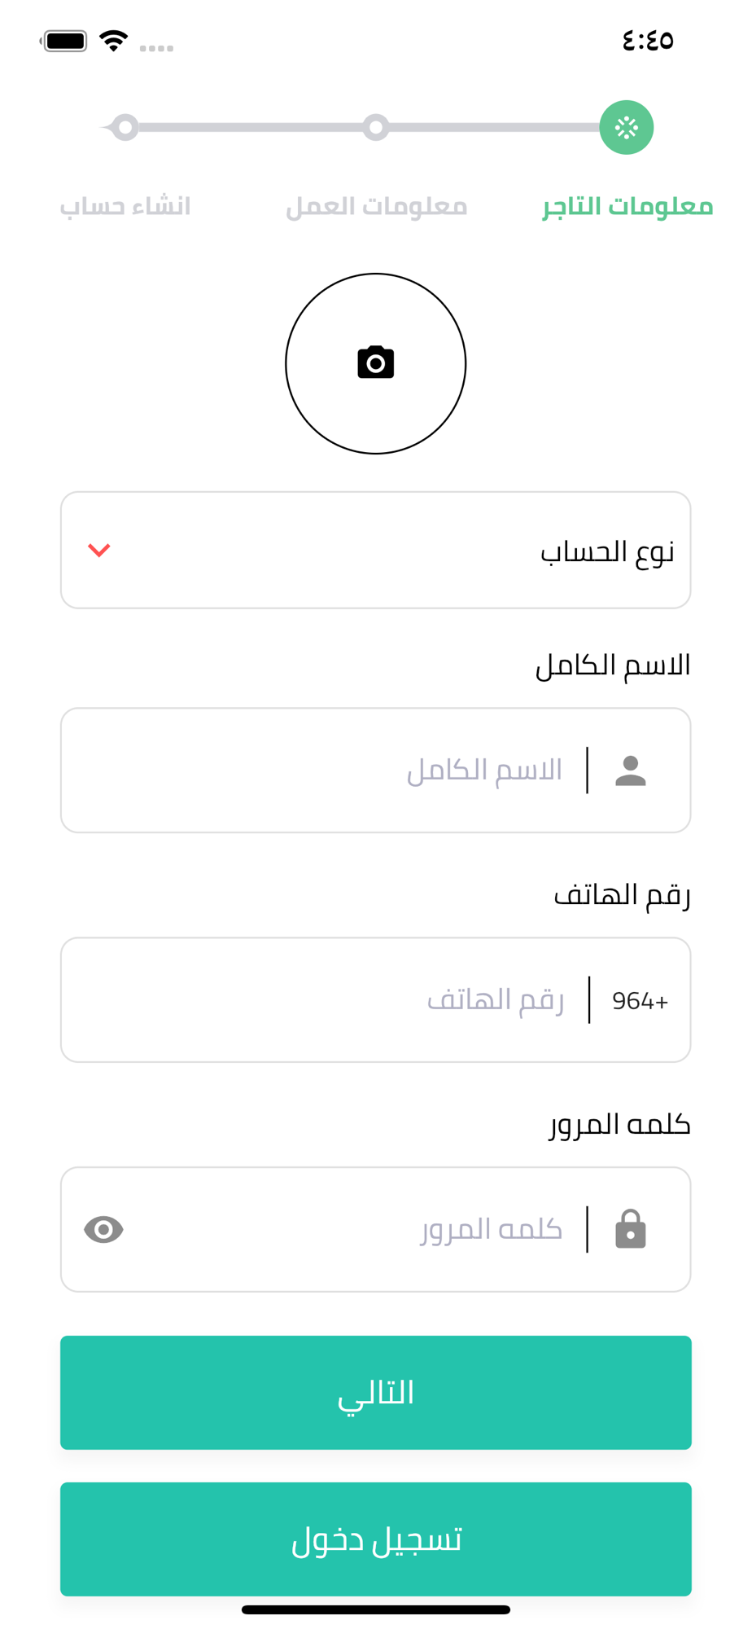752x1629 pixels.
Task: Click the lock icon in password field
Action: click(631, 1229)
